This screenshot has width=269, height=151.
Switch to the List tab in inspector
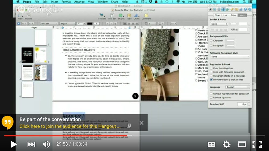click(x=225, y=15)
